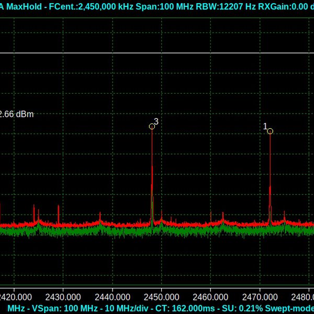
Task: Click the 2440.000 frequency axis label
Action: [112, 295]
